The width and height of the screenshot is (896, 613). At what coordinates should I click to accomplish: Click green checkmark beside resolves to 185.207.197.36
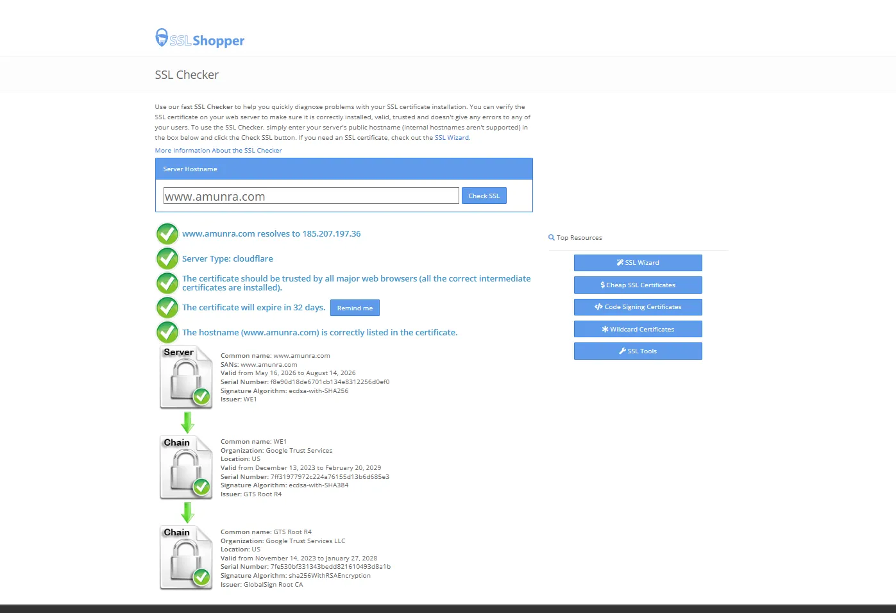click(167, 233)
